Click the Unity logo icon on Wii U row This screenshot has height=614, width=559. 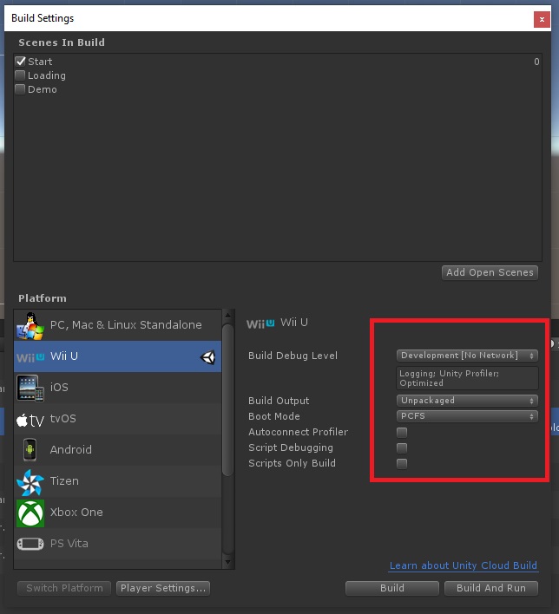(207, 357)
